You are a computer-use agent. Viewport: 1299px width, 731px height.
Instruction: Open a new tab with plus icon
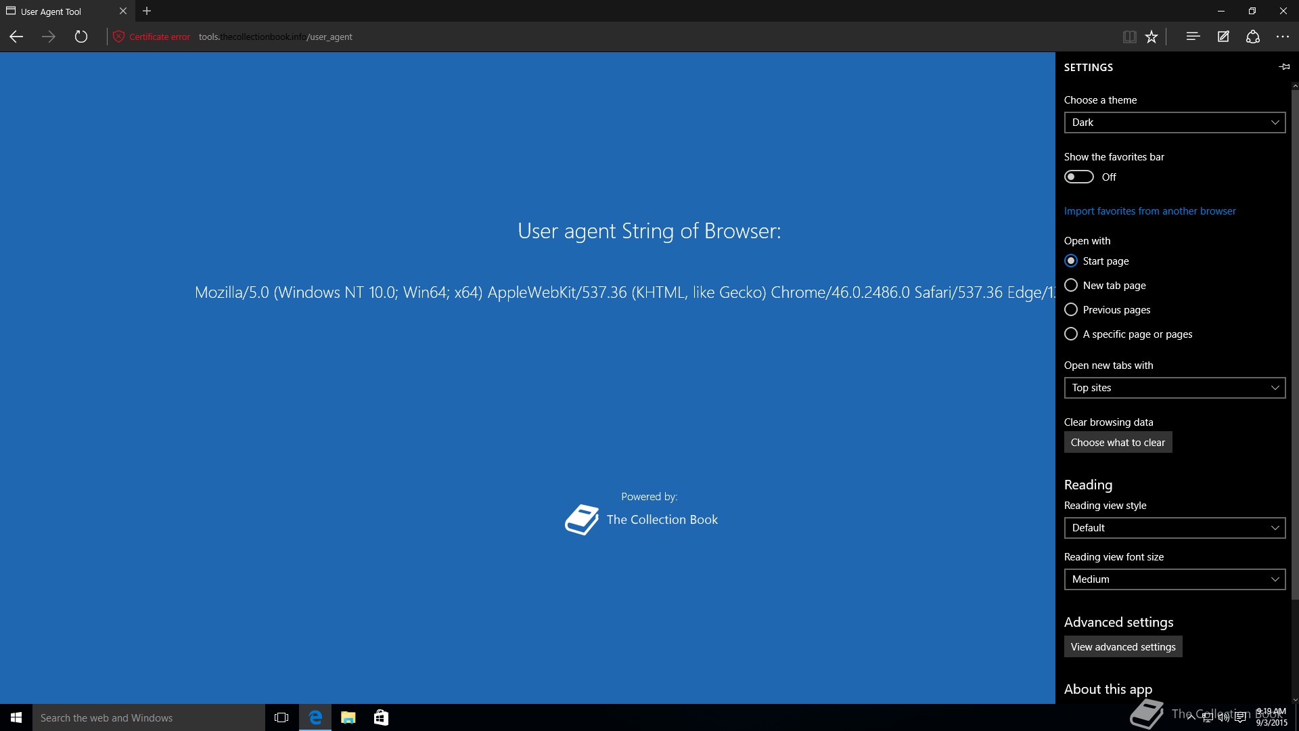147,11
